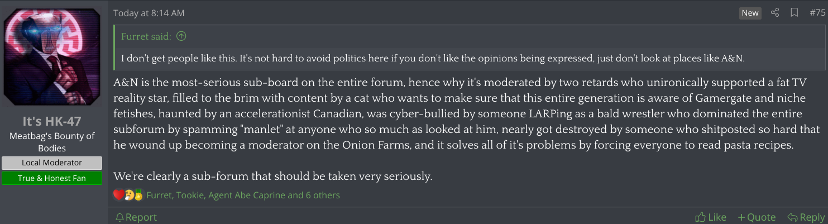
Task: Click the green True & Honest Fan banner
Action: 52,178
